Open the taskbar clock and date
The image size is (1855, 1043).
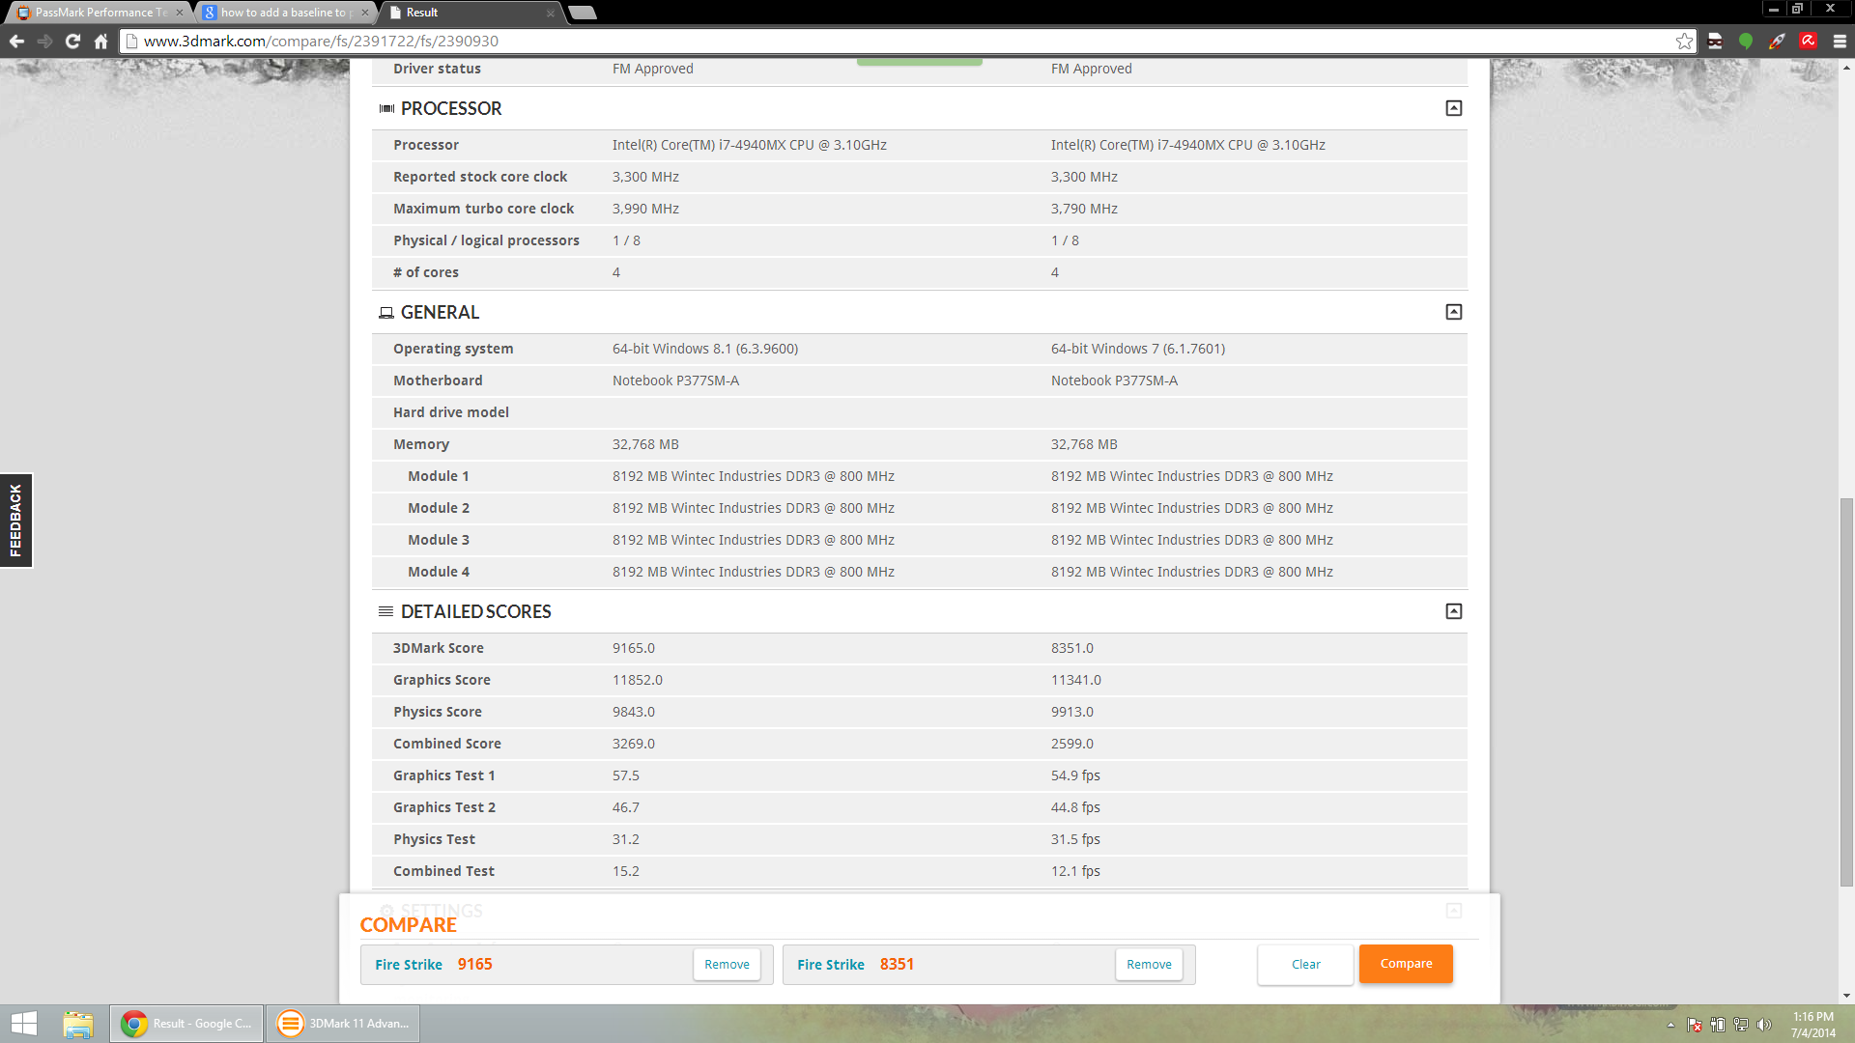1812,1025
